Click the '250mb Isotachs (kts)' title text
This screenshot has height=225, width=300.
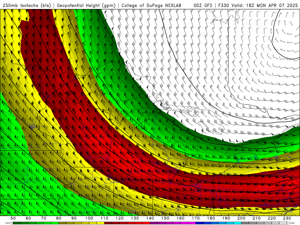point(27,5)
